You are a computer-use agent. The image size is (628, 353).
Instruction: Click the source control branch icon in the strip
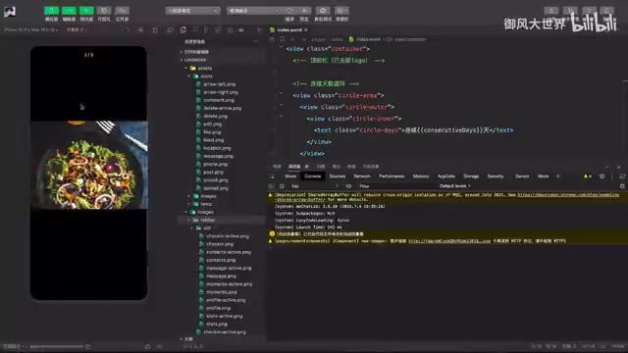point(207,30)
